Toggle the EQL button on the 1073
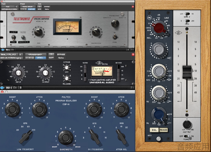The image size is (211, 152). 154,130
